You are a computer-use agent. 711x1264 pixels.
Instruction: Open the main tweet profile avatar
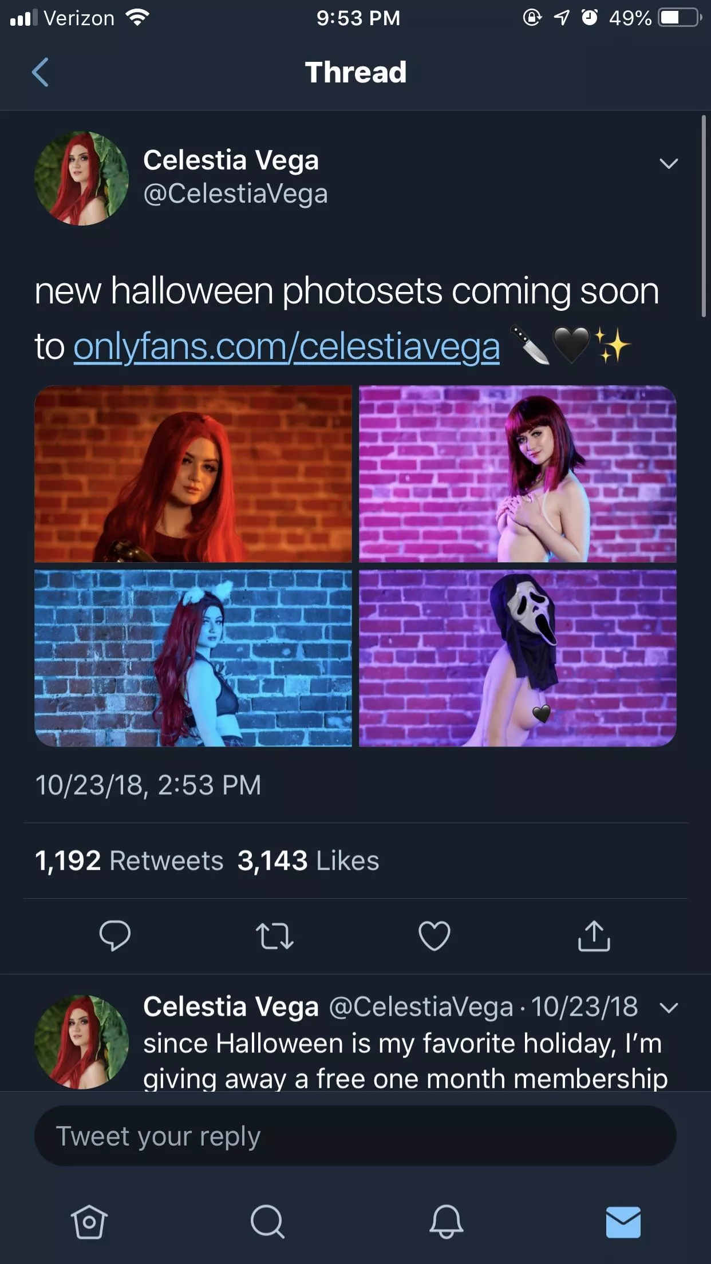[82, 178]
